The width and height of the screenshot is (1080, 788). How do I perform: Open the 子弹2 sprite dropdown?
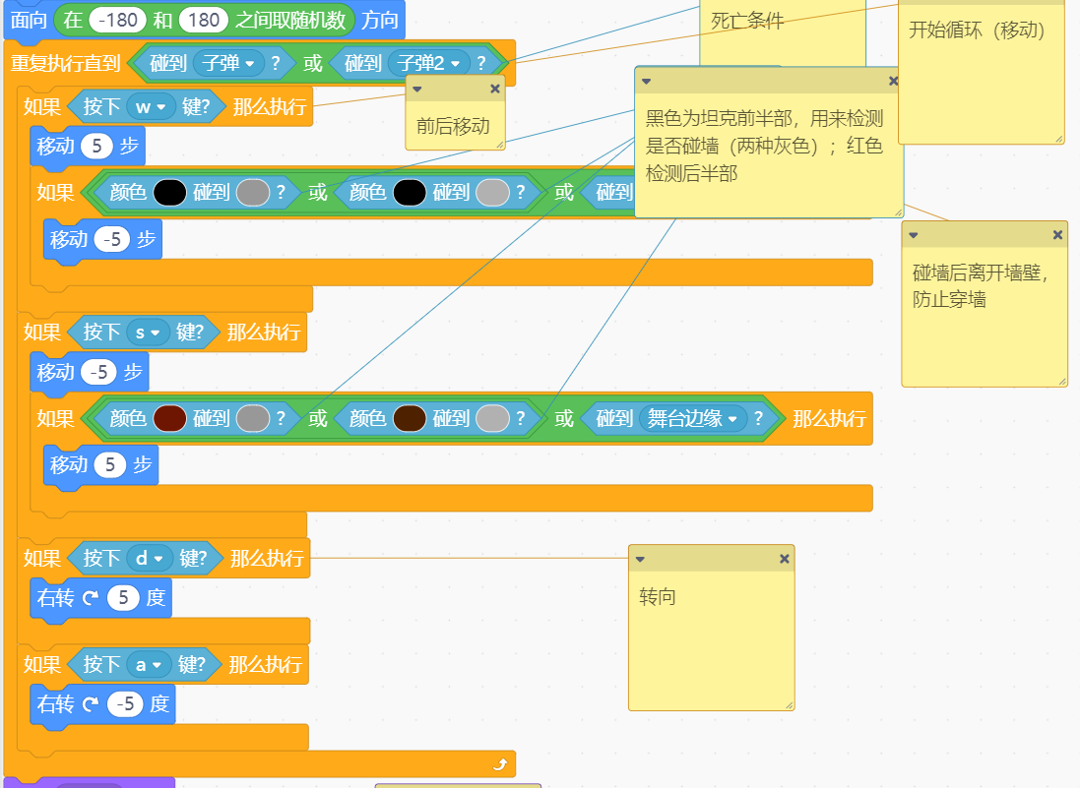[x=428, y=63]
